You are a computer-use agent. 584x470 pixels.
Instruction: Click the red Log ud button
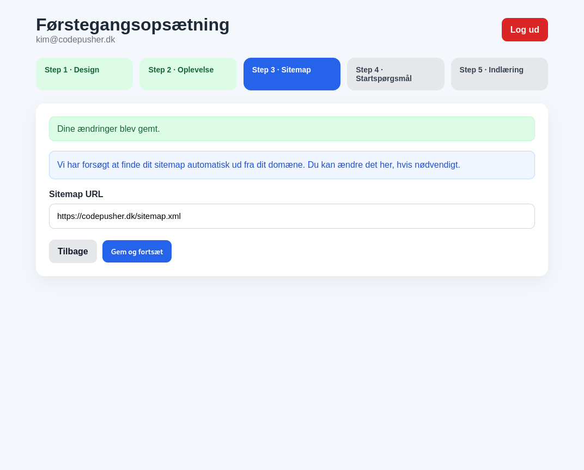pyautogui.click(x=524, y=29)
